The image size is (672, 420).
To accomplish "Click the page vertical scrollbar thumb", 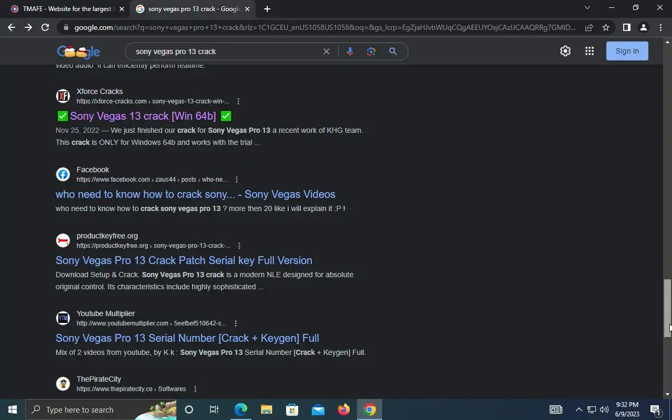I will click(x=668, y=309).
